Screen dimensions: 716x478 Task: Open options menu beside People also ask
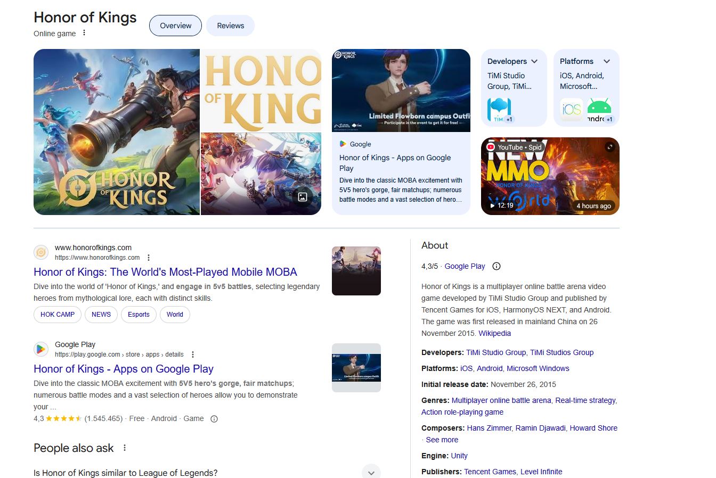pos(125,448)
